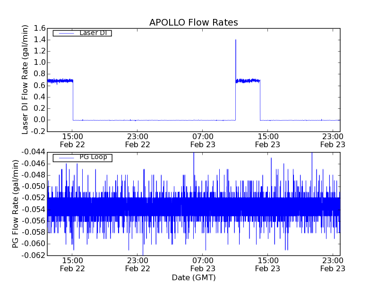Click the 0.4 tick on the Laser DI axis
This screenshot has width=378, height=284.
point(40,97)
